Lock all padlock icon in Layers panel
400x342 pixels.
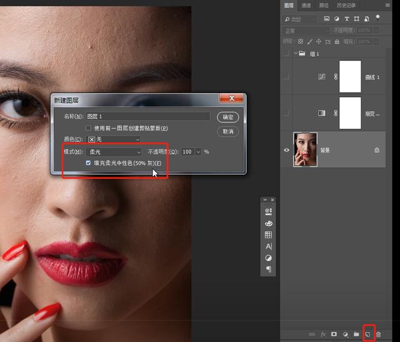click(x=337, y=41)
